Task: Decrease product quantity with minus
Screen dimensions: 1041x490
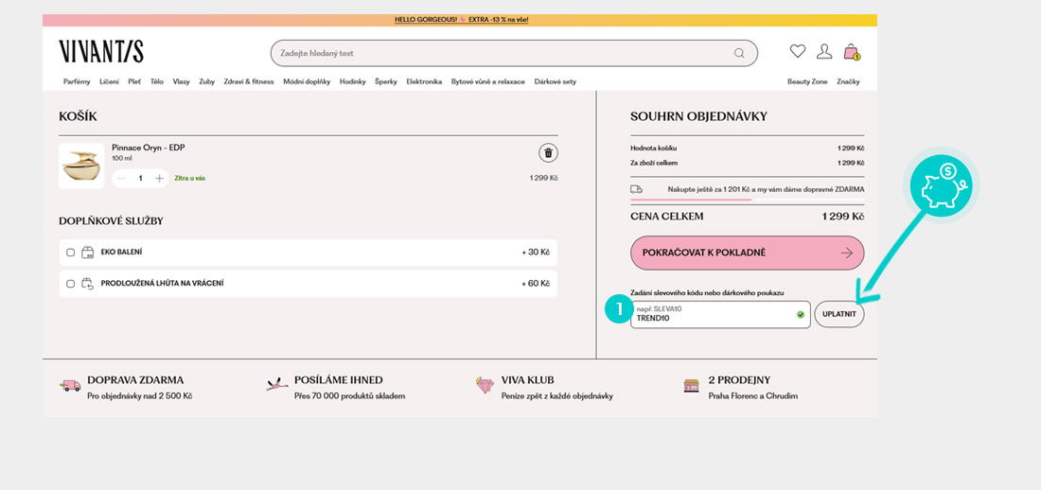Action: click(121, 178)
